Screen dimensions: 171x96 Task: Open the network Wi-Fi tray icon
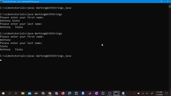point(143,93)
